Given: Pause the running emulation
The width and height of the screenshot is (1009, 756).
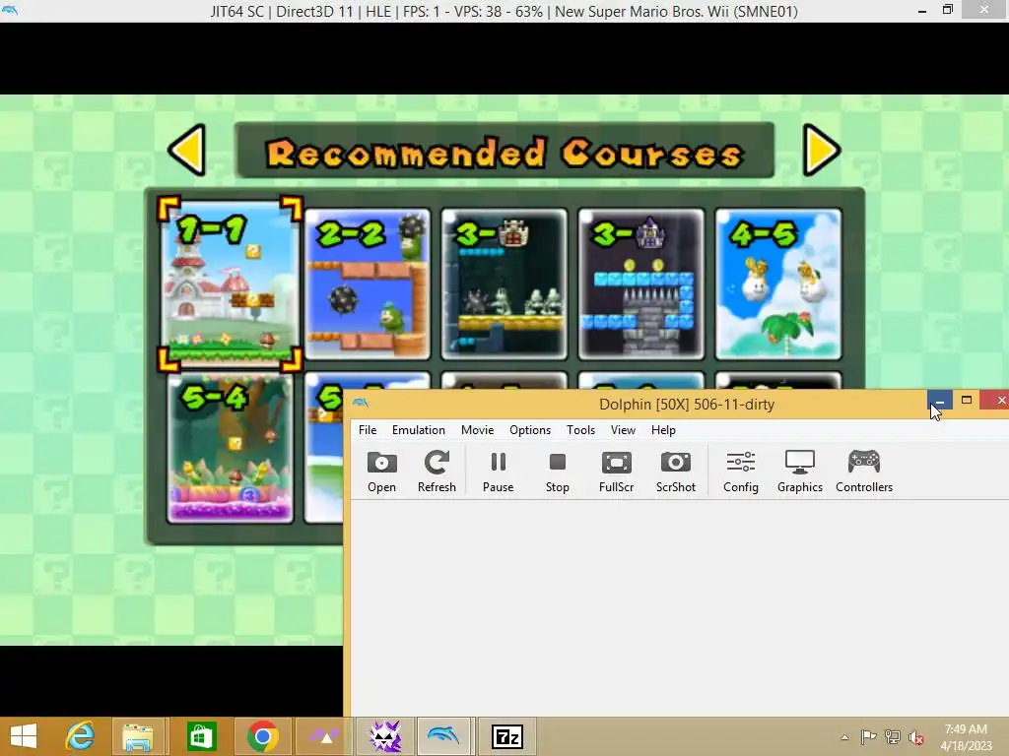Looking at the screenshot, I should pyautogui.click(x=498, y=472).
